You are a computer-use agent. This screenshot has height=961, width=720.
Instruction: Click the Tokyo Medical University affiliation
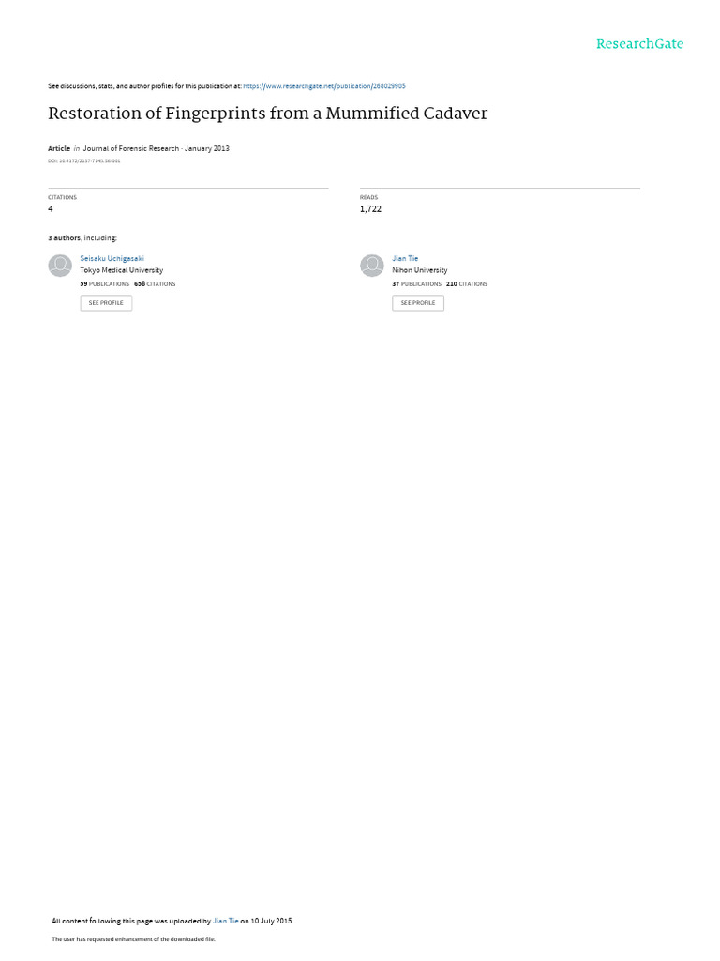(x=122, y=270)
